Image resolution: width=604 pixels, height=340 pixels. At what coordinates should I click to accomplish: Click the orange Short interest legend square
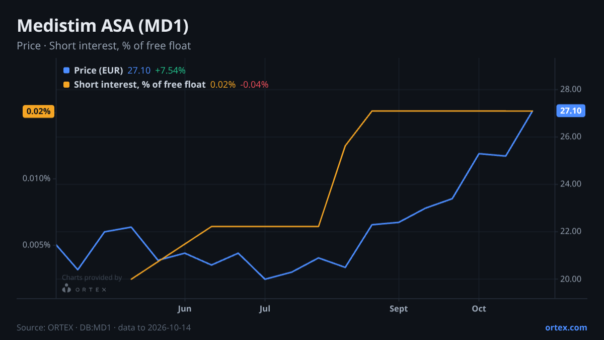pos(66,85)
